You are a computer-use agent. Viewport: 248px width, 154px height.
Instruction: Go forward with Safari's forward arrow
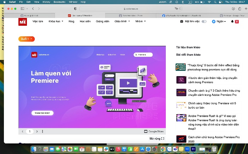39,9
